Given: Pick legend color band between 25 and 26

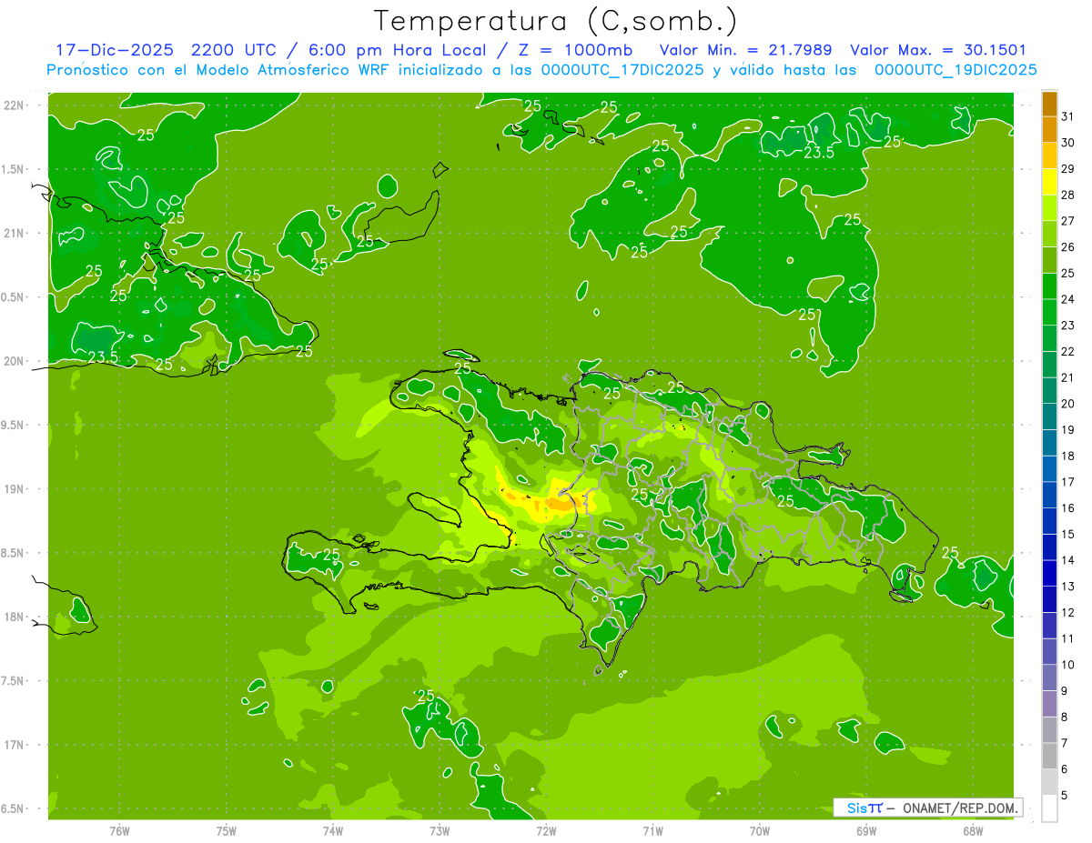Looking at the screenshot, I should [1049, 260].
